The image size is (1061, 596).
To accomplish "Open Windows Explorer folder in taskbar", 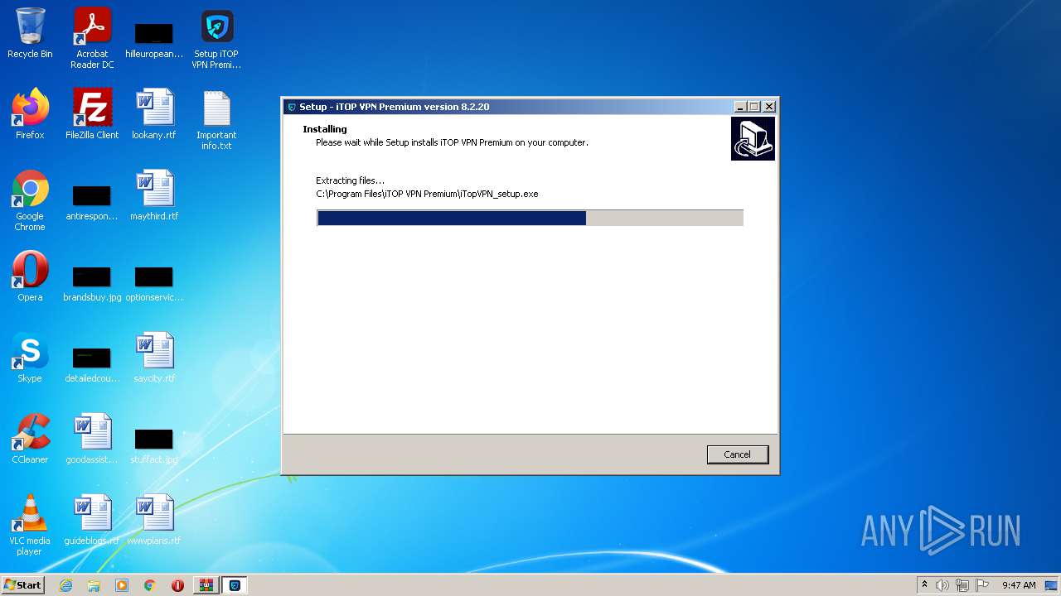I will pos(94,585).
